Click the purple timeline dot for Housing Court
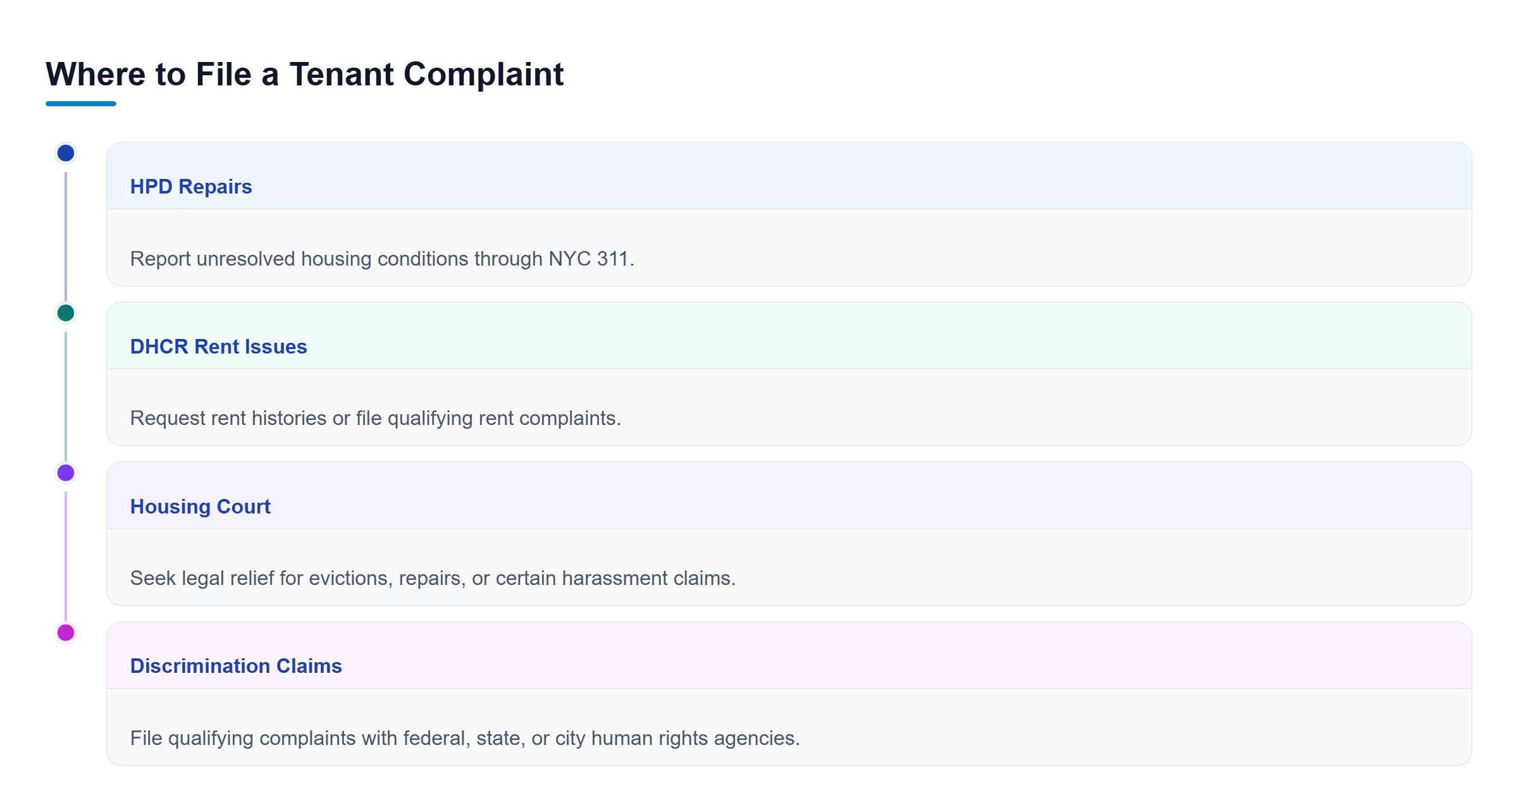The image size is (1518, 812). point(66,472)
